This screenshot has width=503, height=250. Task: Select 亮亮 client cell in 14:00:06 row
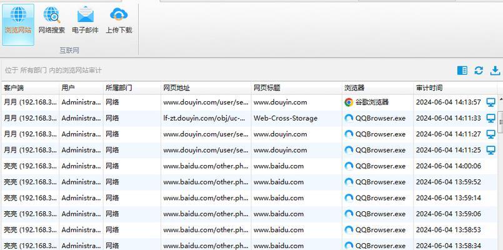pos(31,166)
